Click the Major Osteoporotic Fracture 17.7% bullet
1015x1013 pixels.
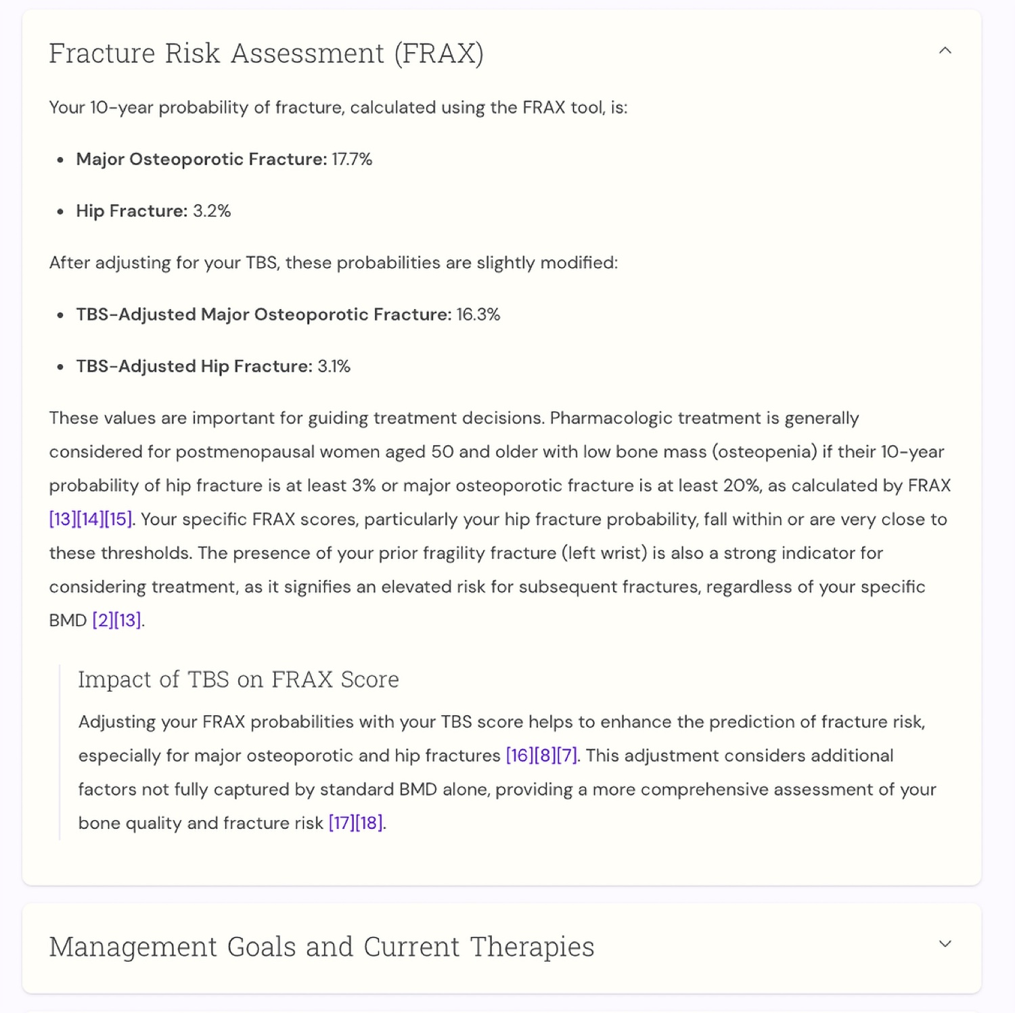[x=224, y=160]
